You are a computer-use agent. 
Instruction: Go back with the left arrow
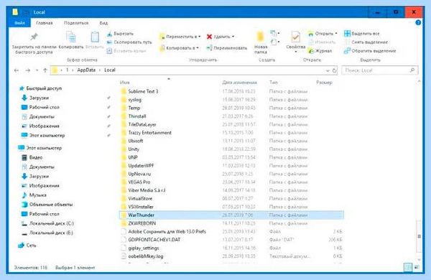(x=17, y=70)
